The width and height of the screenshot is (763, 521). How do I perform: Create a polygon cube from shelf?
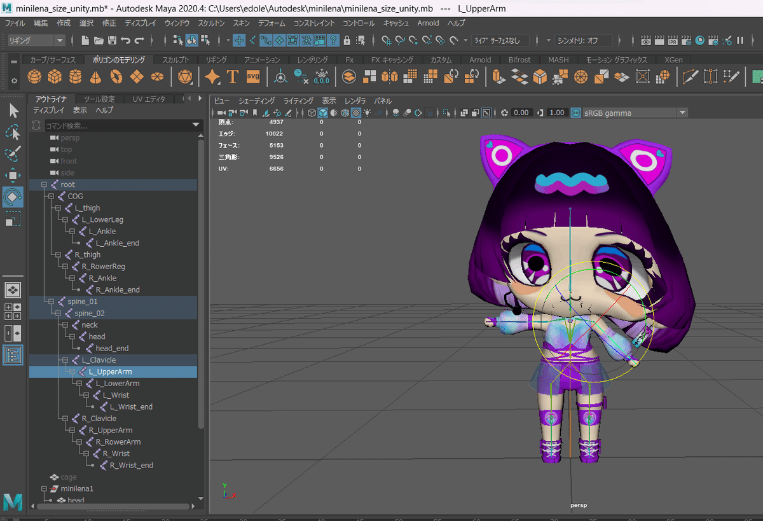pyautogui.click(x=55, y=77)
